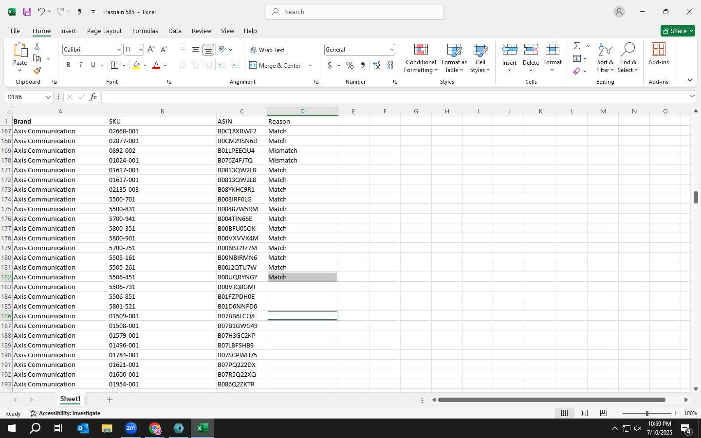Switch to the Insert tab
This screenshot has width=701, height=438.
tap(68, 31)
